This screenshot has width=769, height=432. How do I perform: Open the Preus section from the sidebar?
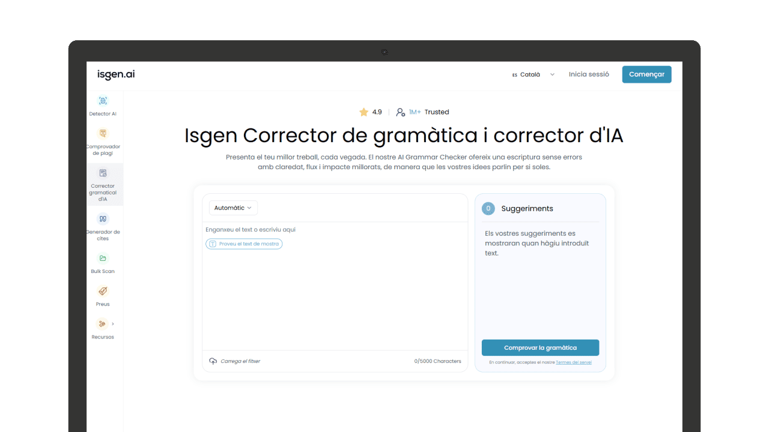coord(103,304)
